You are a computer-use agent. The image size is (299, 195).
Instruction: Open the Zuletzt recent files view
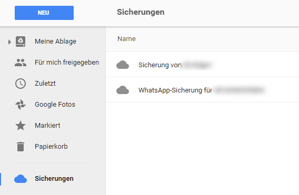pos(45,84)
